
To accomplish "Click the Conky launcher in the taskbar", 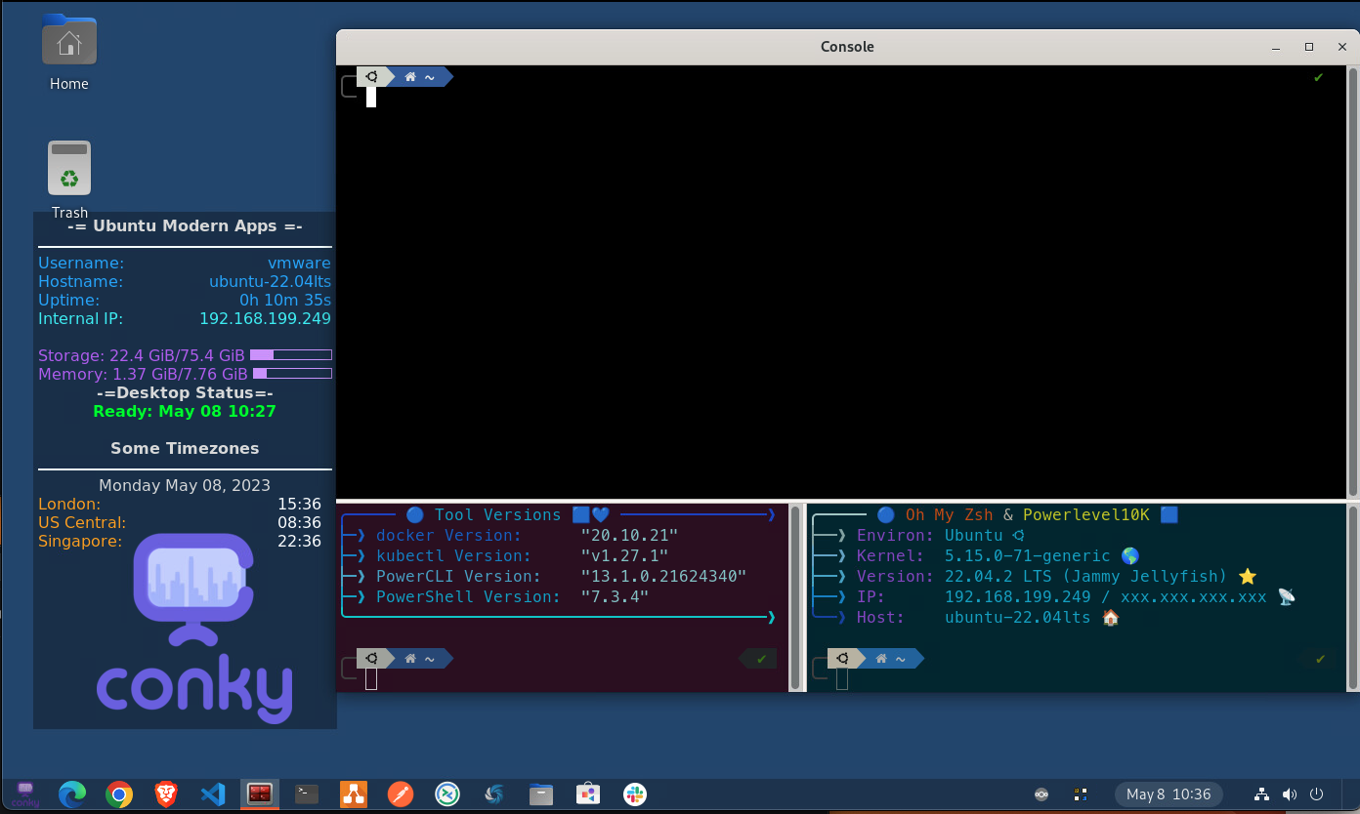I will [25, 794].
